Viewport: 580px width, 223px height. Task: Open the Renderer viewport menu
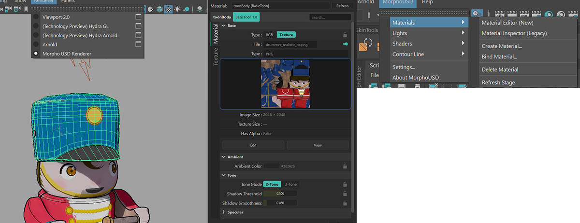coord(44,1)
